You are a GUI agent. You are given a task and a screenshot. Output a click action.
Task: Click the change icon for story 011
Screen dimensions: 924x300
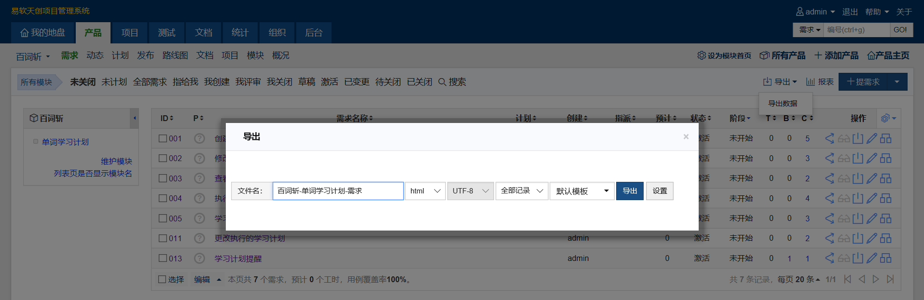829,238
